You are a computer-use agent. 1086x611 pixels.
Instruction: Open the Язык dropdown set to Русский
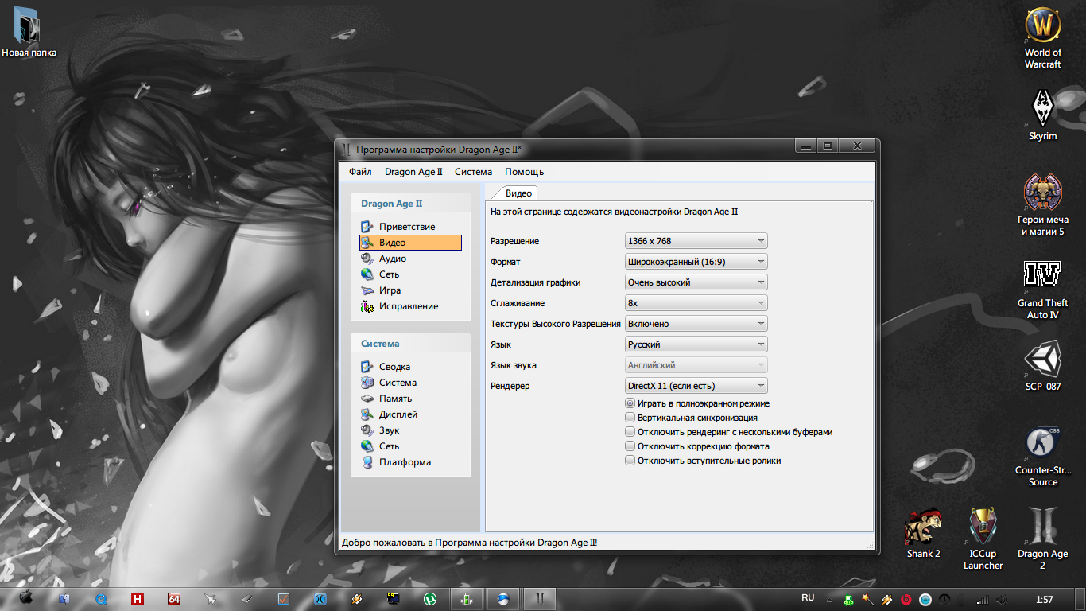click(x=696, y=344)
